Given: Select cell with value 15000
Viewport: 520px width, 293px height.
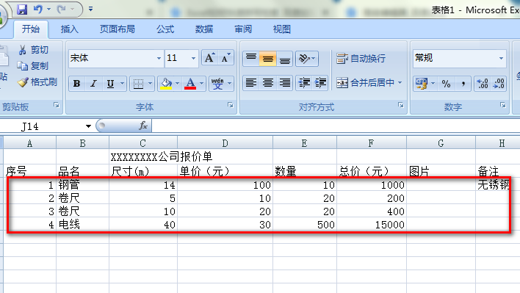Looking at the screenshot, I should tap(372, 225).
